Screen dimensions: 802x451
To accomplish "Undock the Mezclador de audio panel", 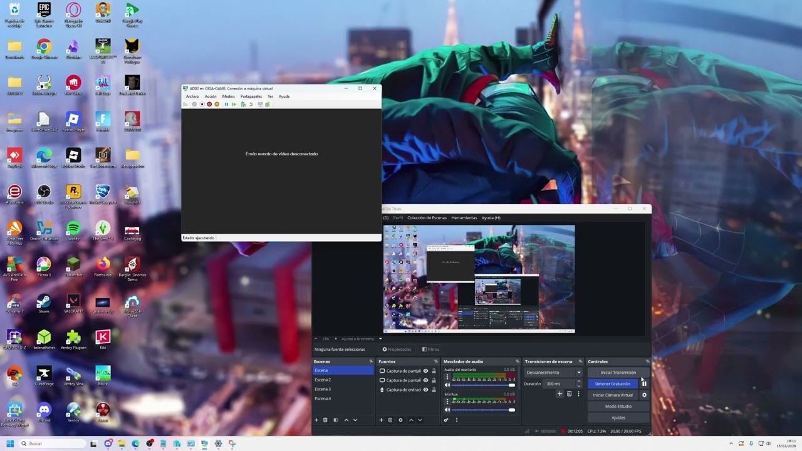I will pyautogui.click(x=518, y=361).
